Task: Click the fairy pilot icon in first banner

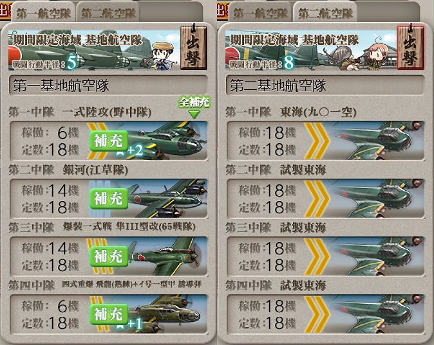Action: point(160,56)
